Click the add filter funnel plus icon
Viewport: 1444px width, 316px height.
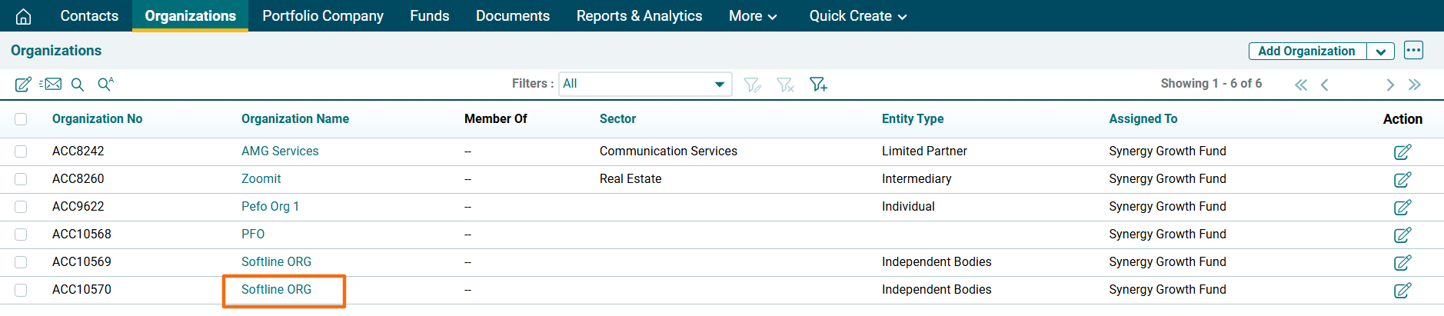tap(818, 85)
